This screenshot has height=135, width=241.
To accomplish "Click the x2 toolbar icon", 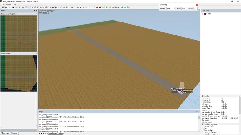I will (x=103, y=7).
